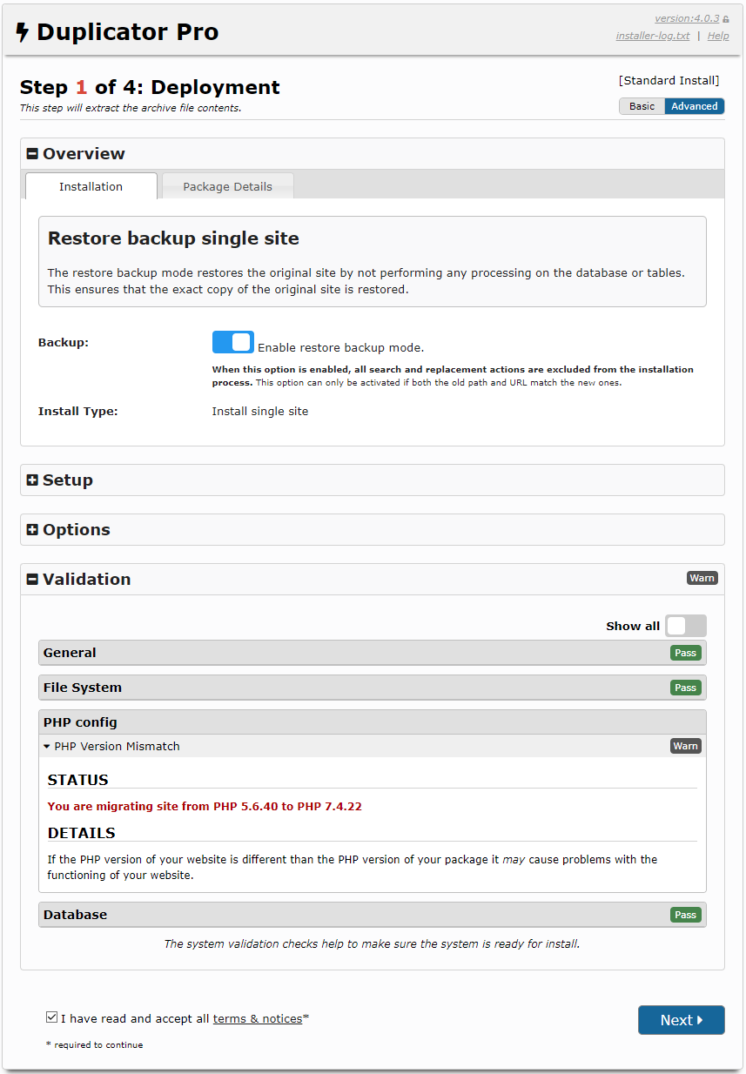Expand Options using its plus icon
This screenshot has height=1074, width=746.
(x=32, y=530)
